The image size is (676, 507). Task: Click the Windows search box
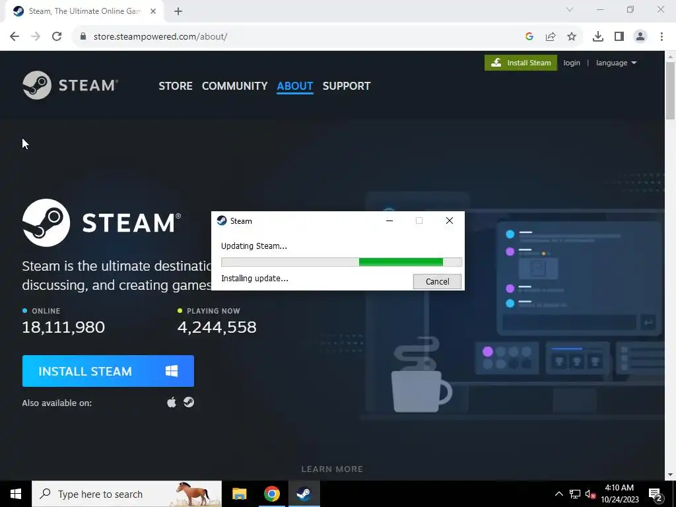127,494
